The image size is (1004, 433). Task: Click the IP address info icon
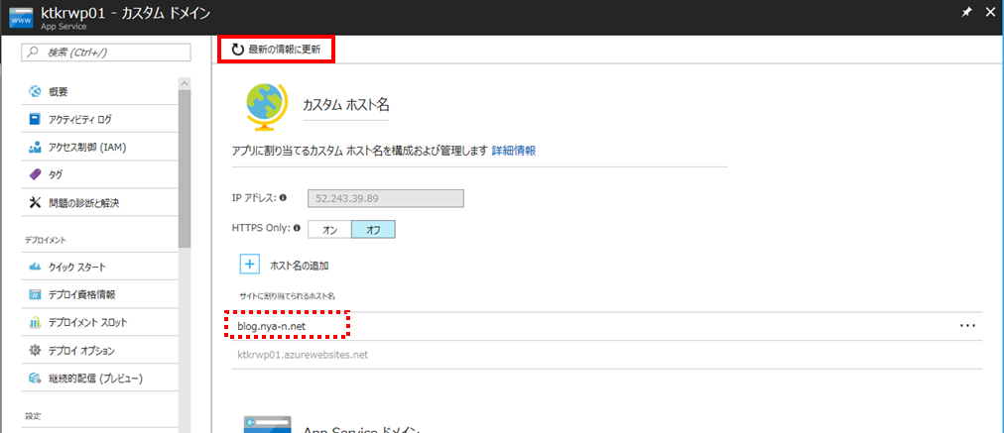click(x=283, y=198)
